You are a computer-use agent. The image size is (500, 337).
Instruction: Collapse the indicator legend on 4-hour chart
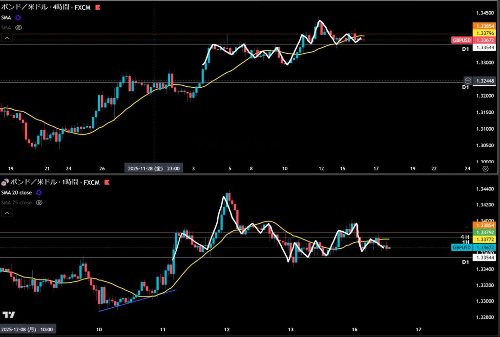pyautogui.click(x=7, y=38)
